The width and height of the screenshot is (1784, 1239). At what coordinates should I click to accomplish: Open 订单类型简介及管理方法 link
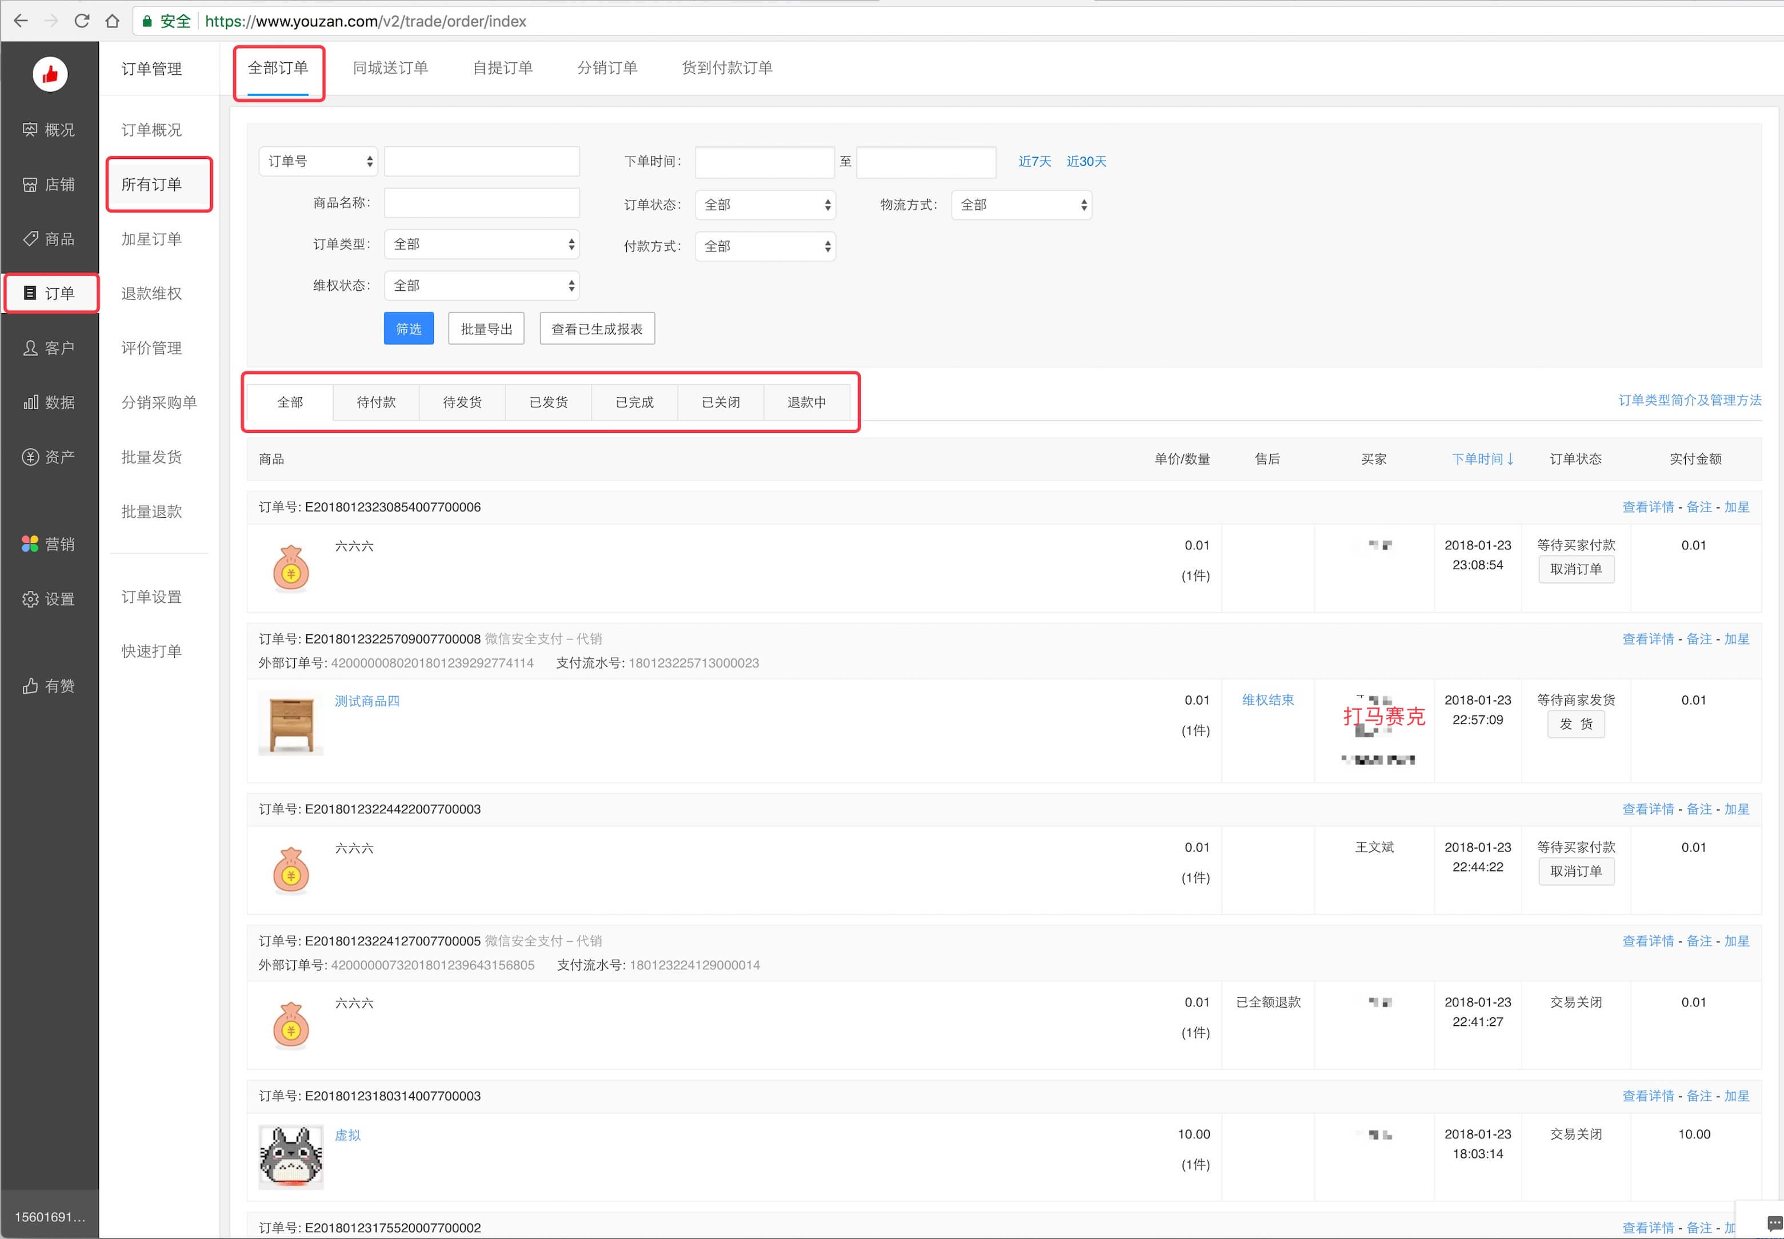tap(1689, 400)
